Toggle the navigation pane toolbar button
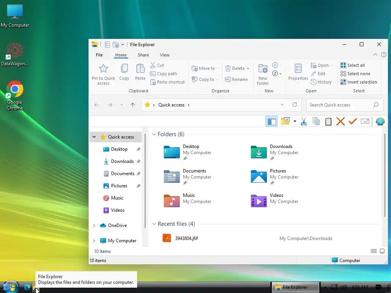 (x=271, y=122)
